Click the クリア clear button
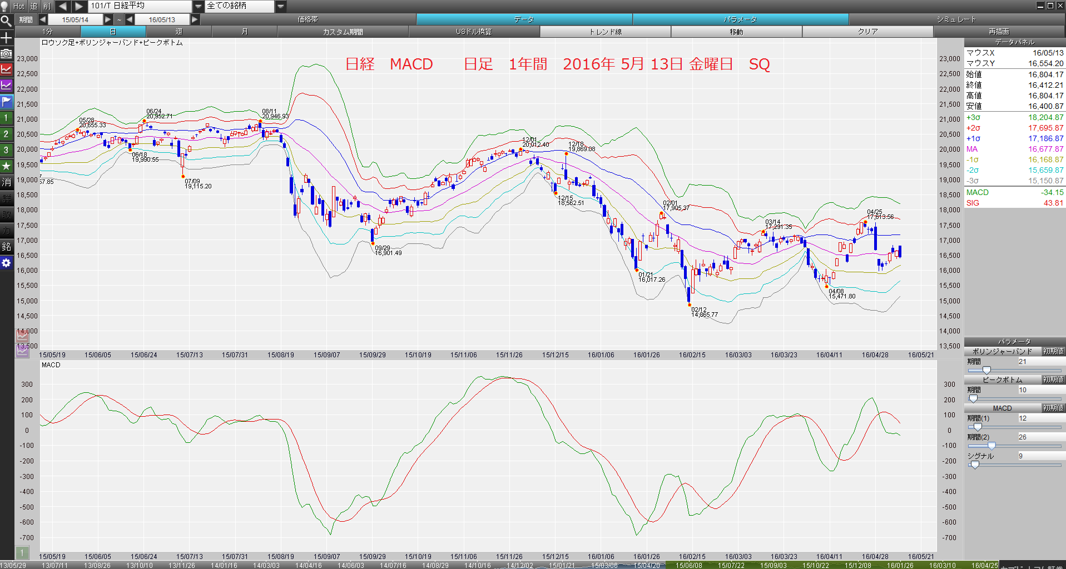Screen dimensions: 1066x569 (x=868, y=32)
